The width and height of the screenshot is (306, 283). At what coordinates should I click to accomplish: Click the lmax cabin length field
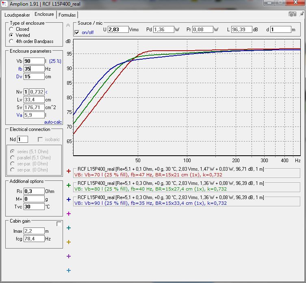(34, 231)
